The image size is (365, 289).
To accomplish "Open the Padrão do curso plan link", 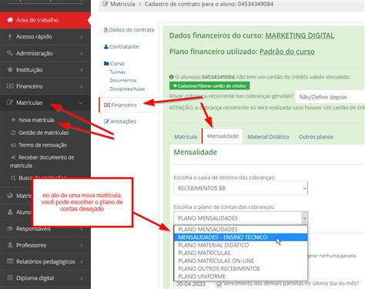I will (x=287, y=52).
